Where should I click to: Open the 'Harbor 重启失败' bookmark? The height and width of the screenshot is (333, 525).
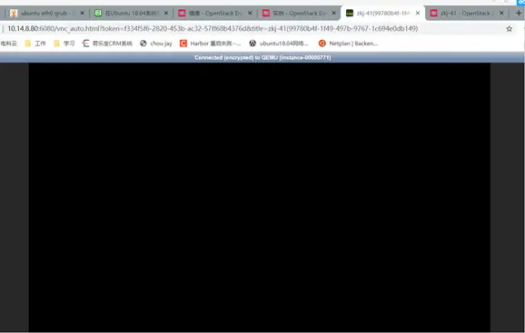(210, 44)
